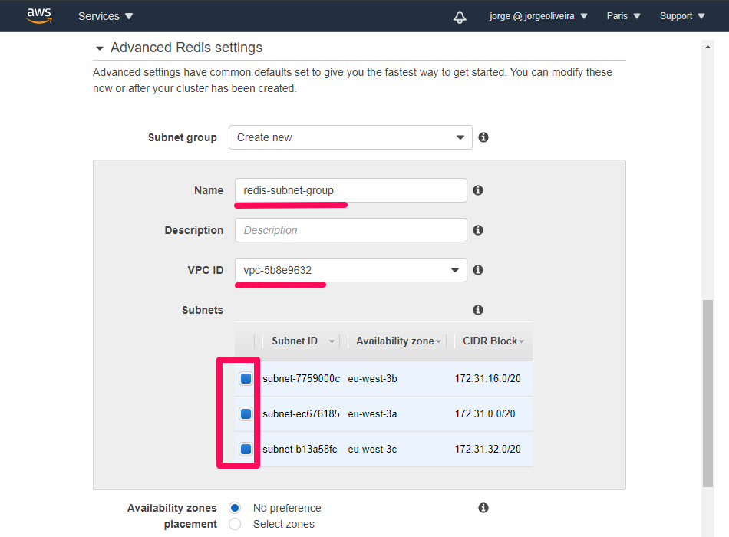Open the VPC ID dropdown

[x=351, y=270]
